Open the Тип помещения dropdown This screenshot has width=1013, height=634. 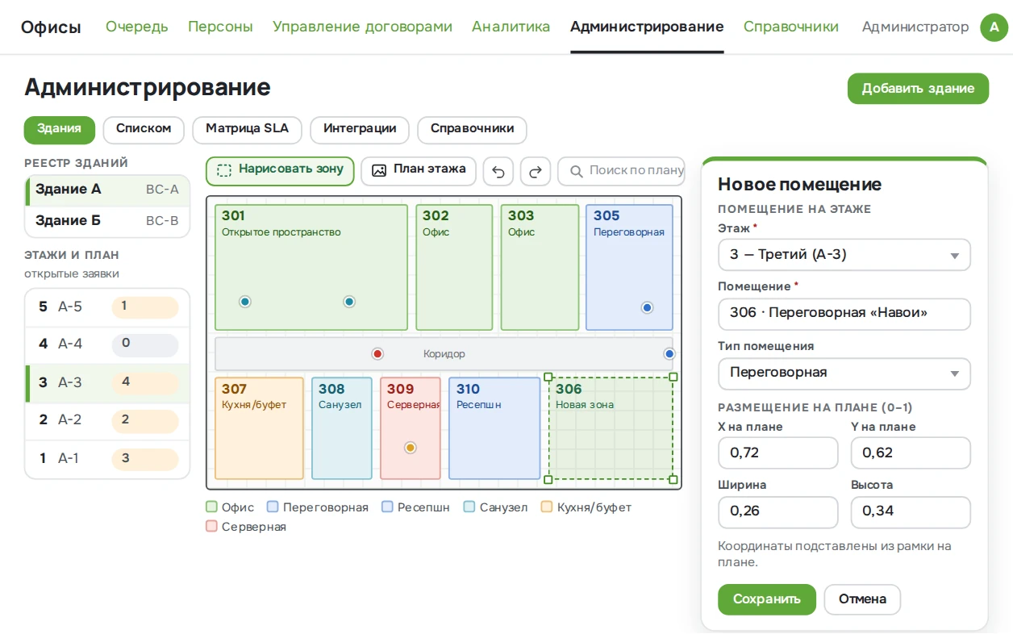click(844, 373)
